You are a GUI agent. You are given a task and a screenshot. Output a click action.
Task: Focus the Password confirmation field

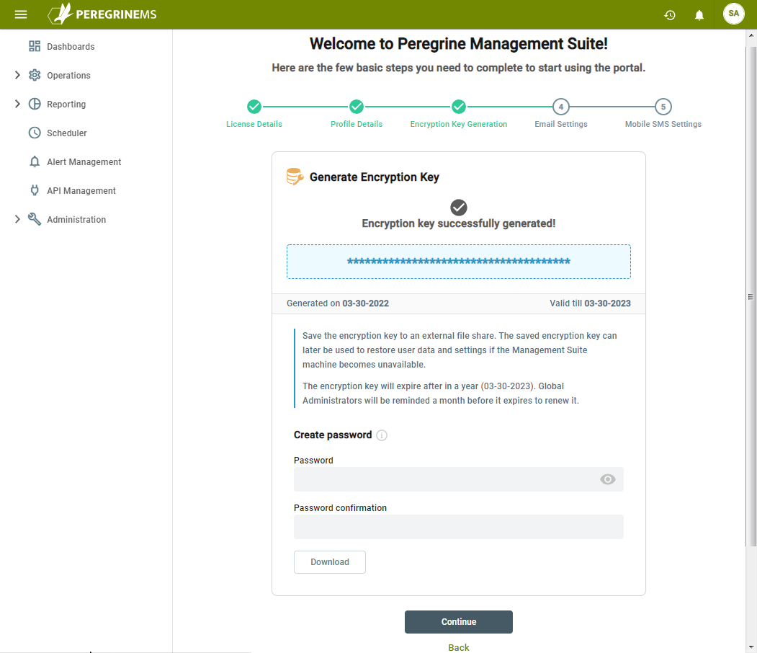[459, 527]
